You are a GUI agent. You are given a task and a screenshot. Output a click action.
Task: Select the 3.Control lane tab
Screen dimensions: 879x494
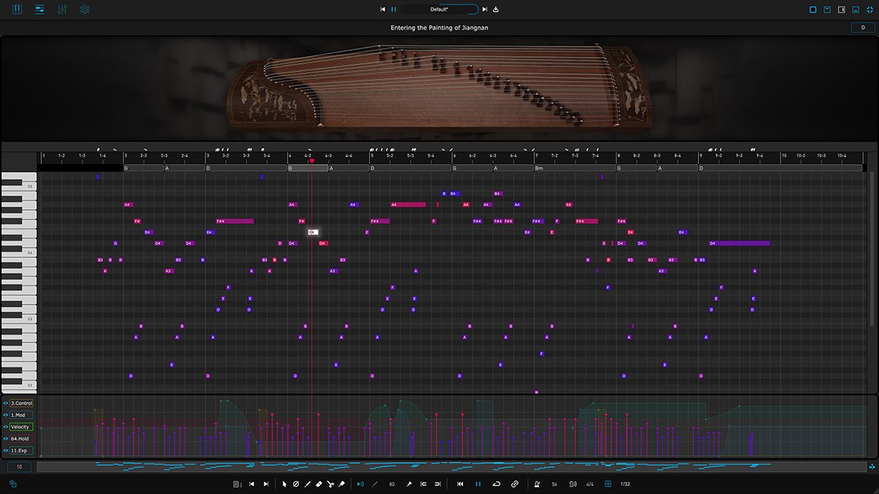pos(21,403)
